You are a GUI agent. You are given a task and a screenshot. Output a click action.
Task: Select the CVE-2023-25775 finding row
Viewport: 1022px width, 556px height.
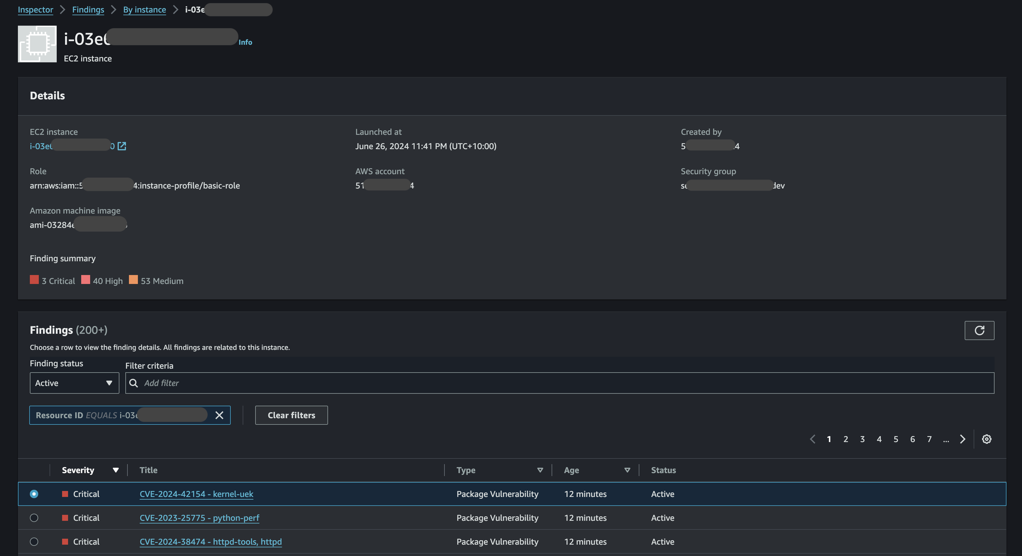tap(34, 518)
